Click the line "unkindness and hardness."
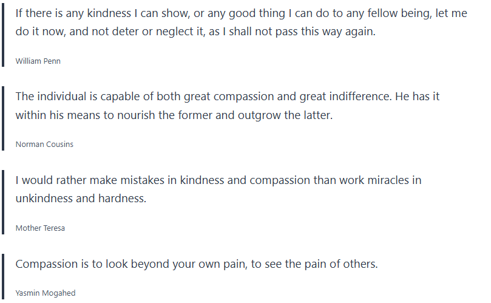 pyautogui.click(x=81, y=199)
